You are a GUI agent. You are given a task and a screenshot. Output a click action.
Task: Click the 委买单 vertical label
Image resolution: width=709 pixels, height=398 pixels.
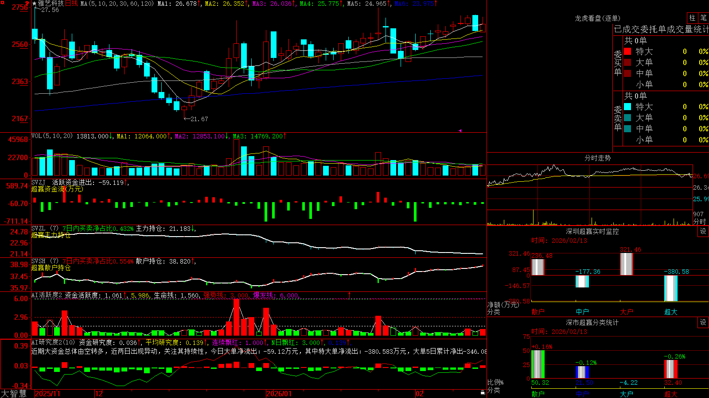(618, 63)
